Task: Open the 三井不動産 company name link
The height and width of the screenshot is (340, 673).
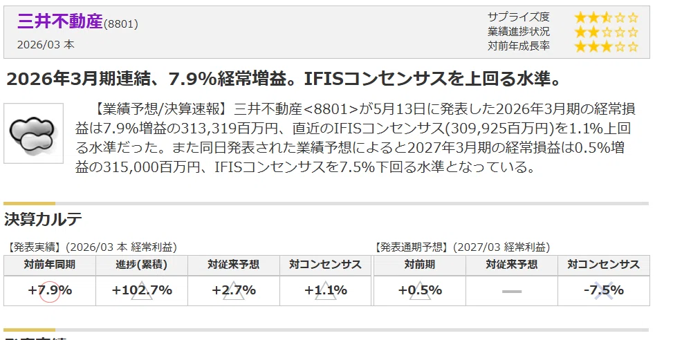Action: pos(60,21)
